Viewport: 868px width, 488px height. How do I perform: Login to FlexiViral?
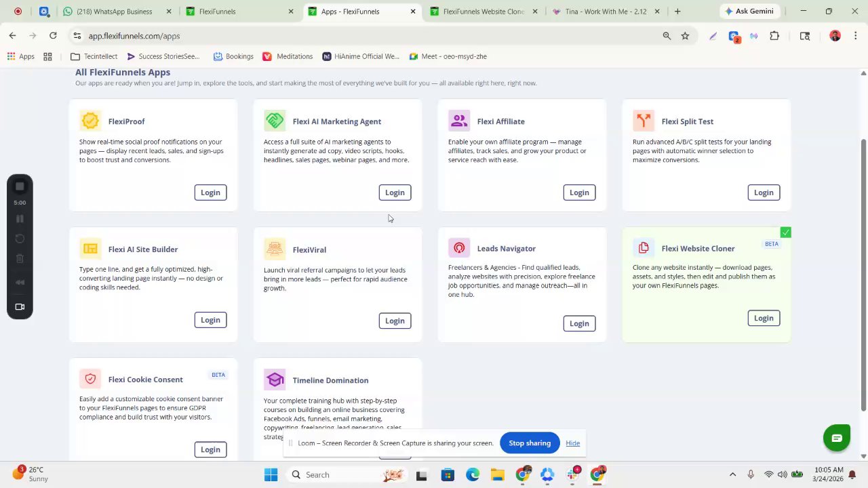(x=395, y=321)
